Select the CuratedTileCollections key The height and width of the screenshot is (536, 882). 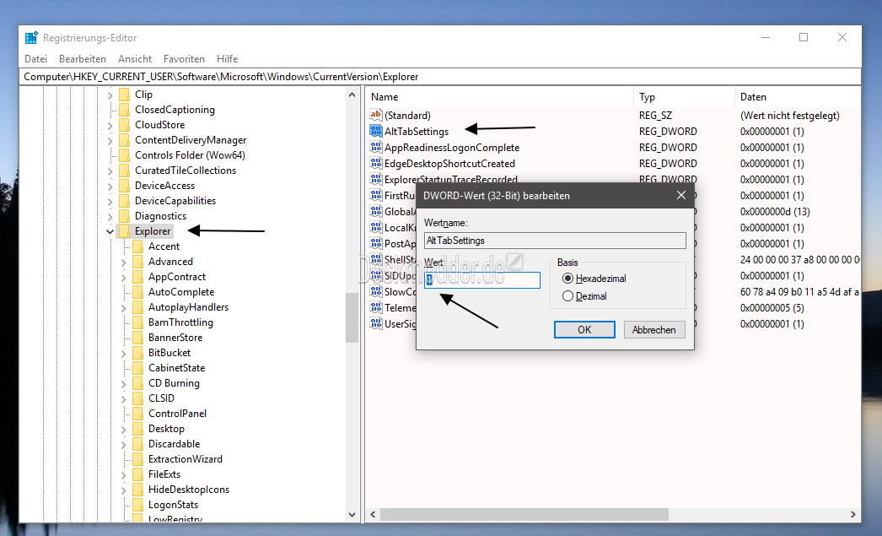pos(185,170)
